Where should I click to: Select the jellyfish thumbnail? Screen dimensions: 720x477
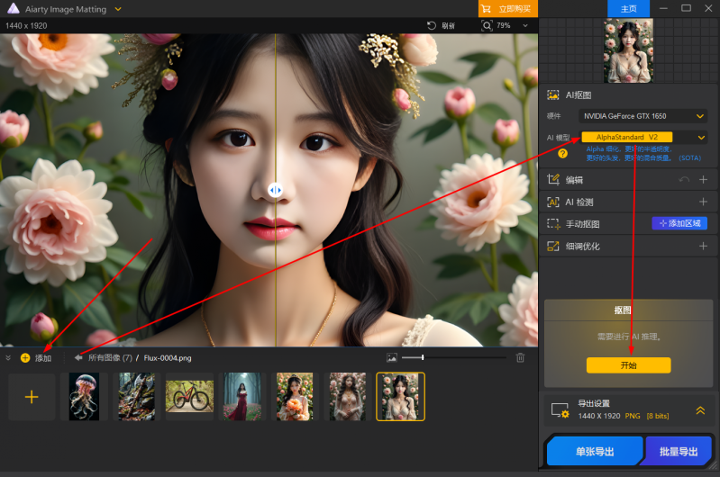coord(84,397)
